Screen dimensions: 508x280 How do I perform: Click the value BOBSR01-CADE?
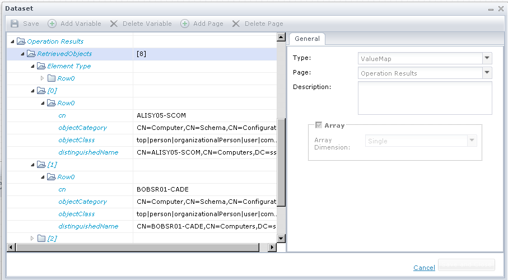[x=162, y=189]
